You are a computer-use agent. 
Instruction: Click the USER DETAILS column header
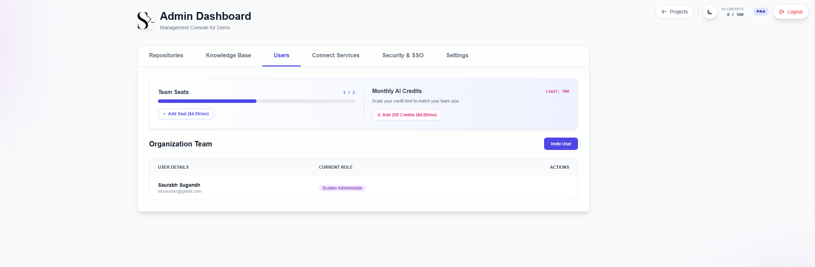[x=173, y=167]
